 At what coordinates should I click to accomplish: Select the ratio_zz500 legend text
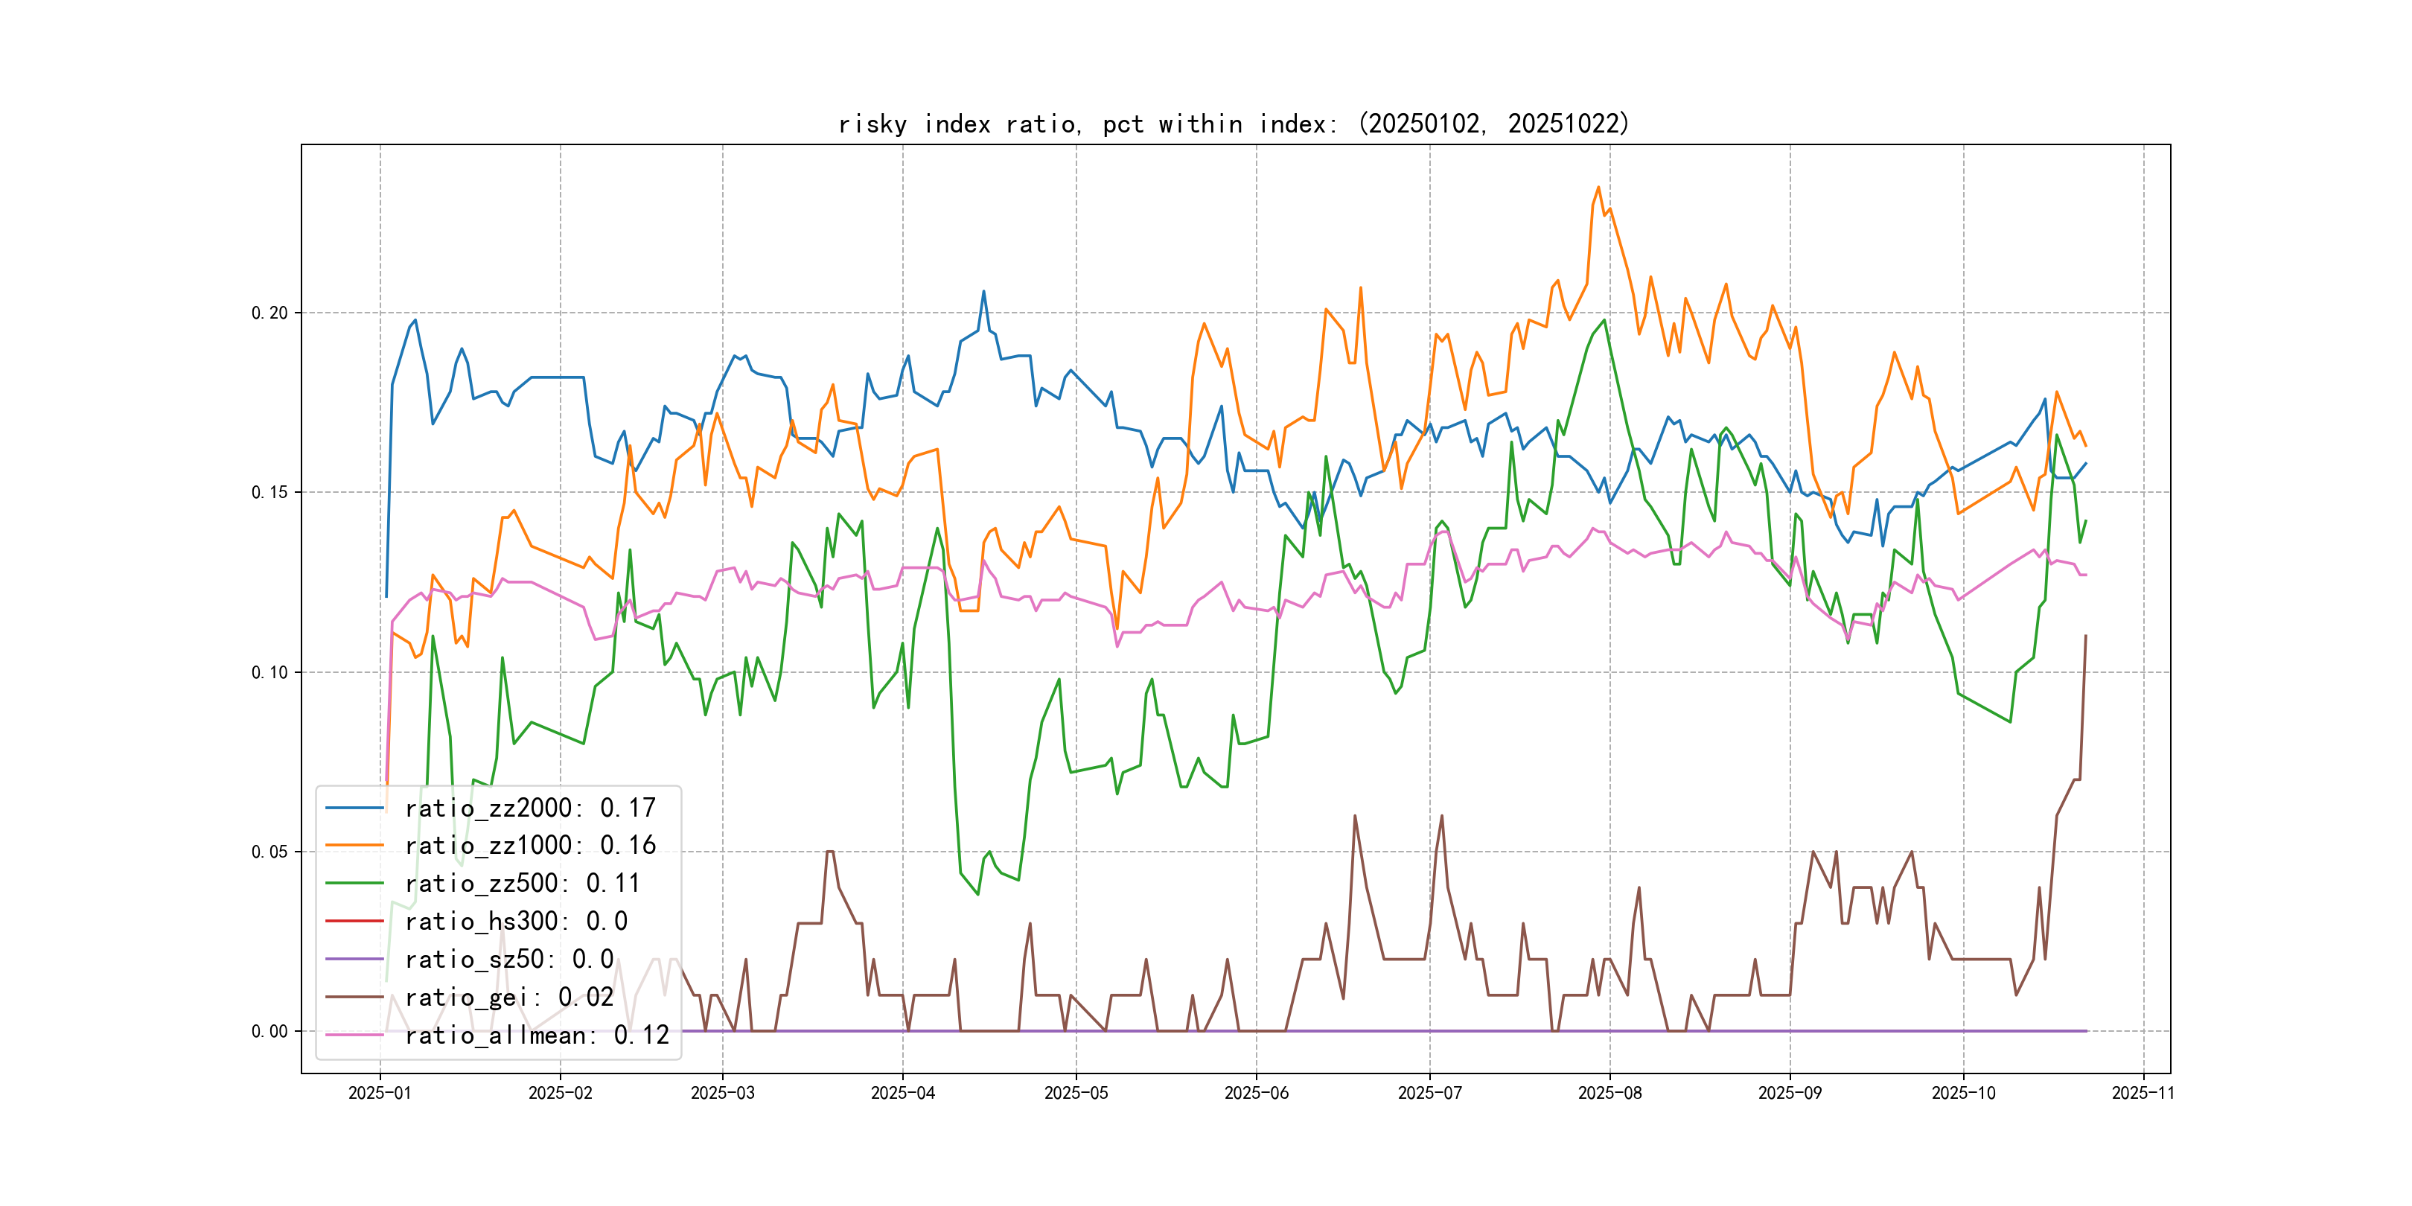522,884
